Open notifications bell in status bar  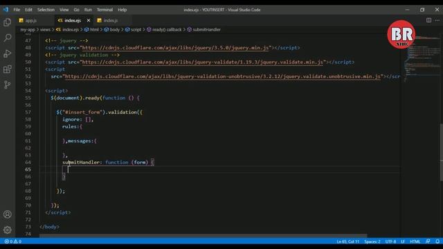437,241
